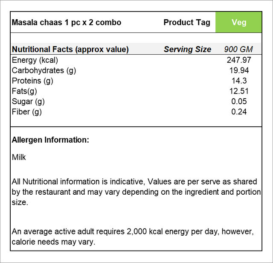Click the 247.97 energy value
273x263 pixels.
point(239,60)
